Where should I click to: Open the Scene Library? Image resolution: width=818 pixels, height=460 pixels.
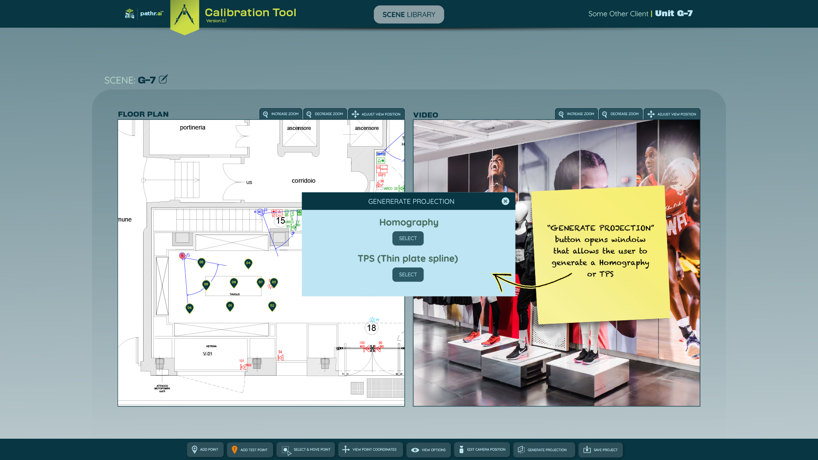click(x=409, y=14)
